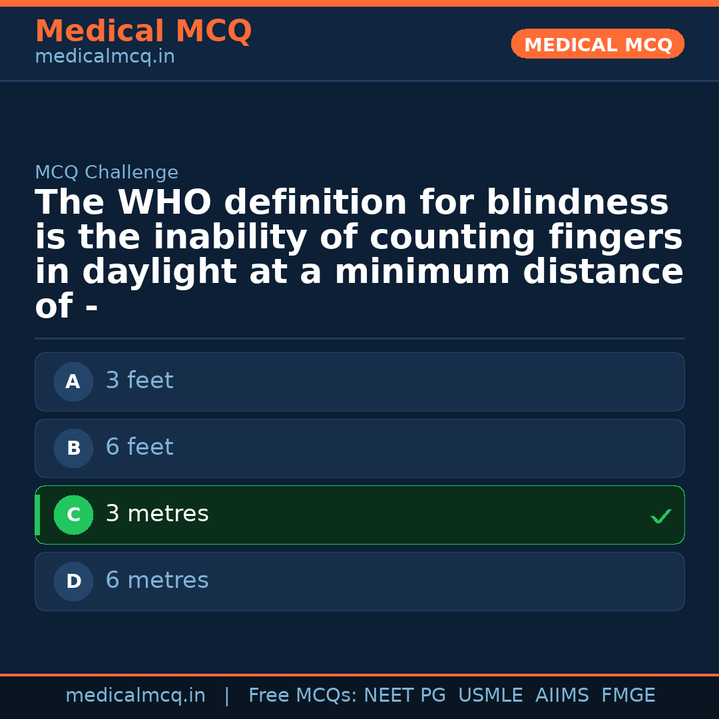Click the WHO blindness question text
The image size is (719, 719).
click(359, 254)
